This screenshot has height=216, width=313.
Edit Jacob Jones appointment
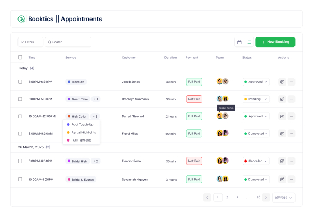click(x=282, y=82)
